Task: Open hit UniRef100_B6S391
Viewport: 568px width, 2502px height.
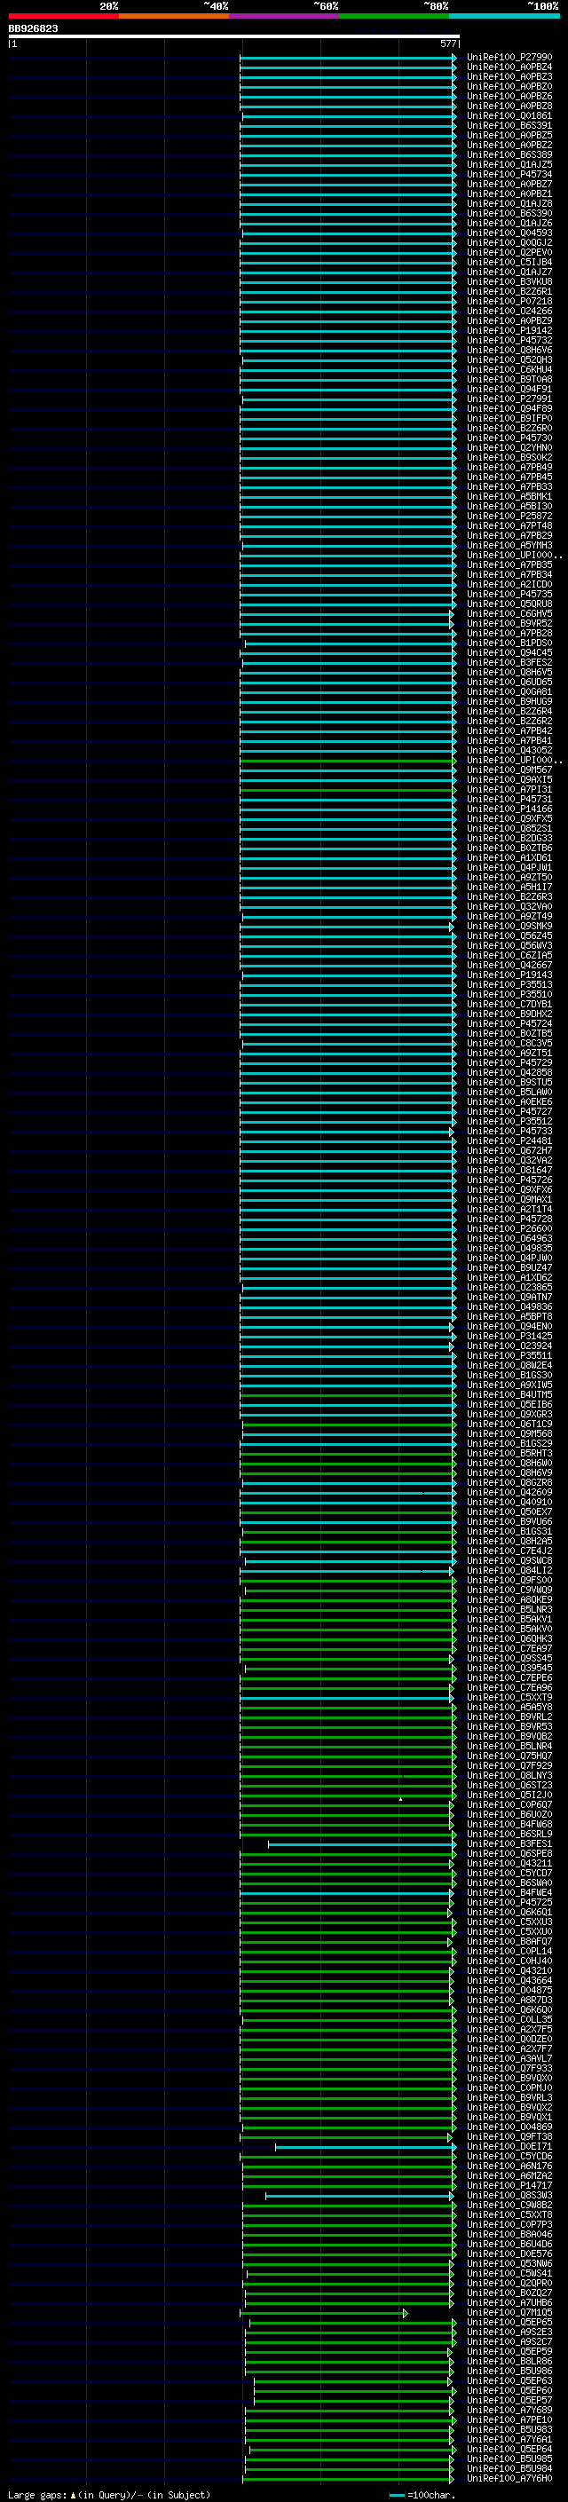Action: point(509,125)
